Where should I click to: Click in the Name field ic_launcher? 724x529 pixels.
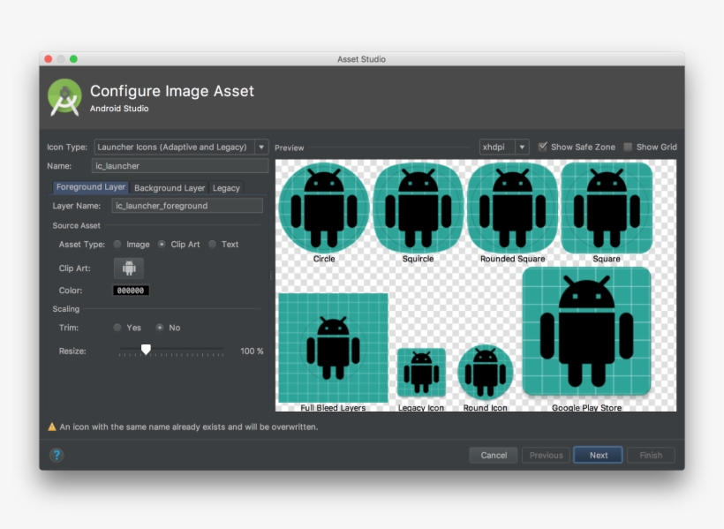(x=180, y=166)
